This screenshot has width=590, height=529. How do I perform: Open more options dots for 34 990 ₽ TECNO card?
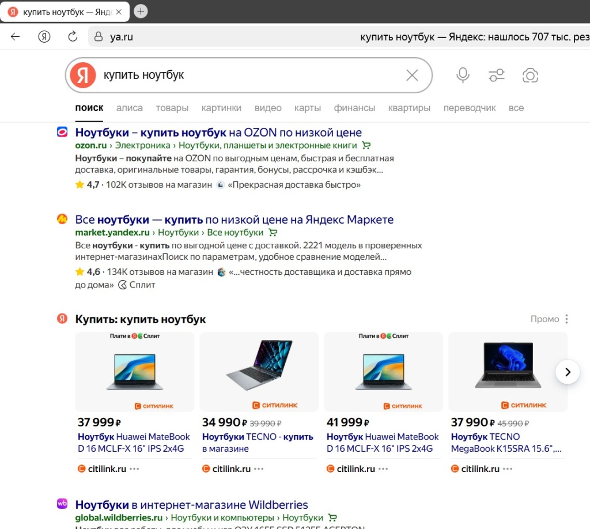(x=259, y=469)
